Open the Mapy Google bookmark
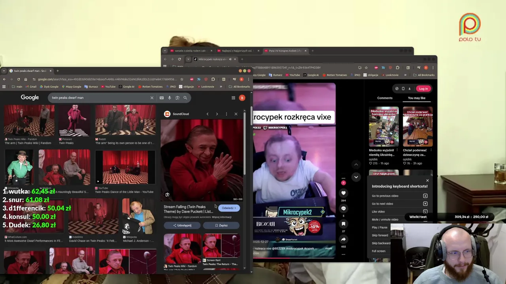Image resolution: width=506 pixels, height=284 pixels. (72, 87)
